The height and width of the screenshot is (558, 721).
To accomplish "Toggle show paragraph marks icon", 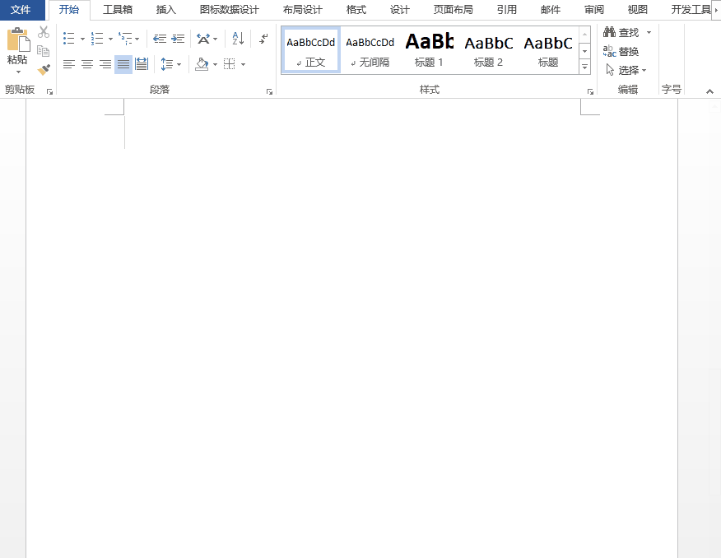I will click(263, 39).
